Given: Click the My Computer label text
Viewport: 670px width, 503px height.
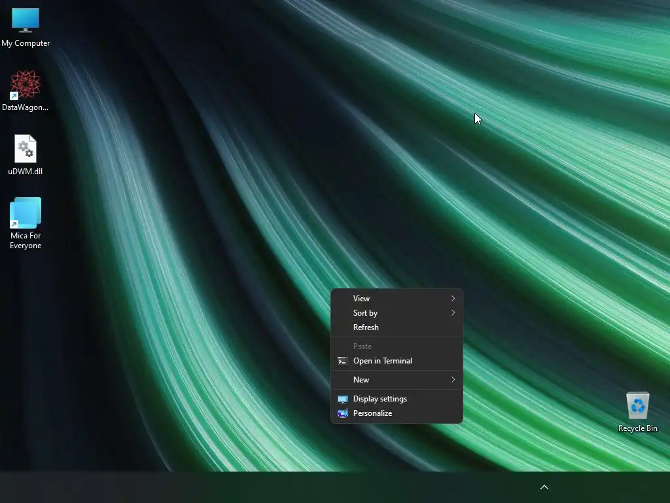Looking at the screenshot, I should (26, 43).
